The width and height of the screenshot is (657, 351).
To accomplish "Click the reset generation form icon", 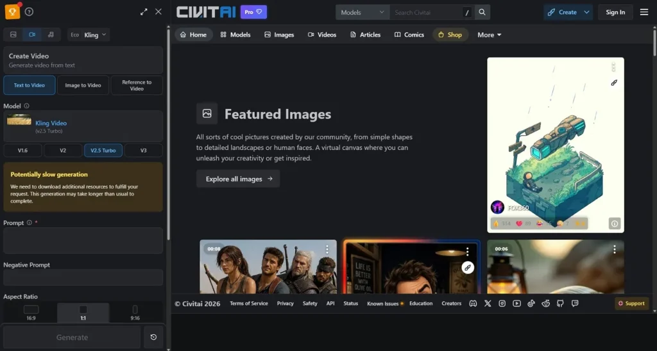I will click(x=153, y=337).
